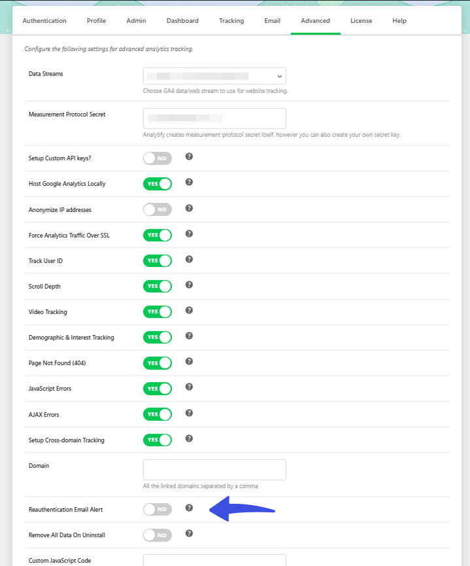The width and height of the screenshot is (470, 566).
Task: View help for Host Google Analytics Locally
Action: click(189, 183)
